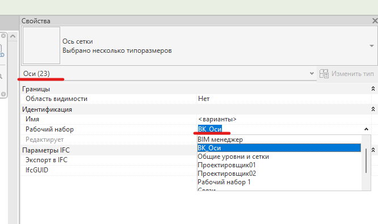378x224 pixels.
Task: Click the Имя value field
Action: click(284, 119)
